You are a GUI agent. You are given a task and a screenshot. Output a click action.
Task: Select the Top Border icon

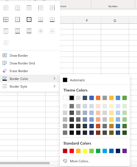tap(29, 8)
